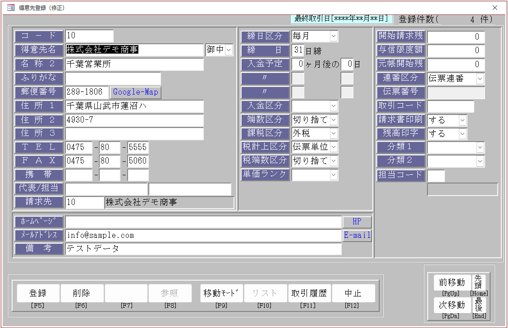Click the 最終取引日 label
The height and width of the screenshot is (328, 508).
pyautogui.click(x=342, y=19)
